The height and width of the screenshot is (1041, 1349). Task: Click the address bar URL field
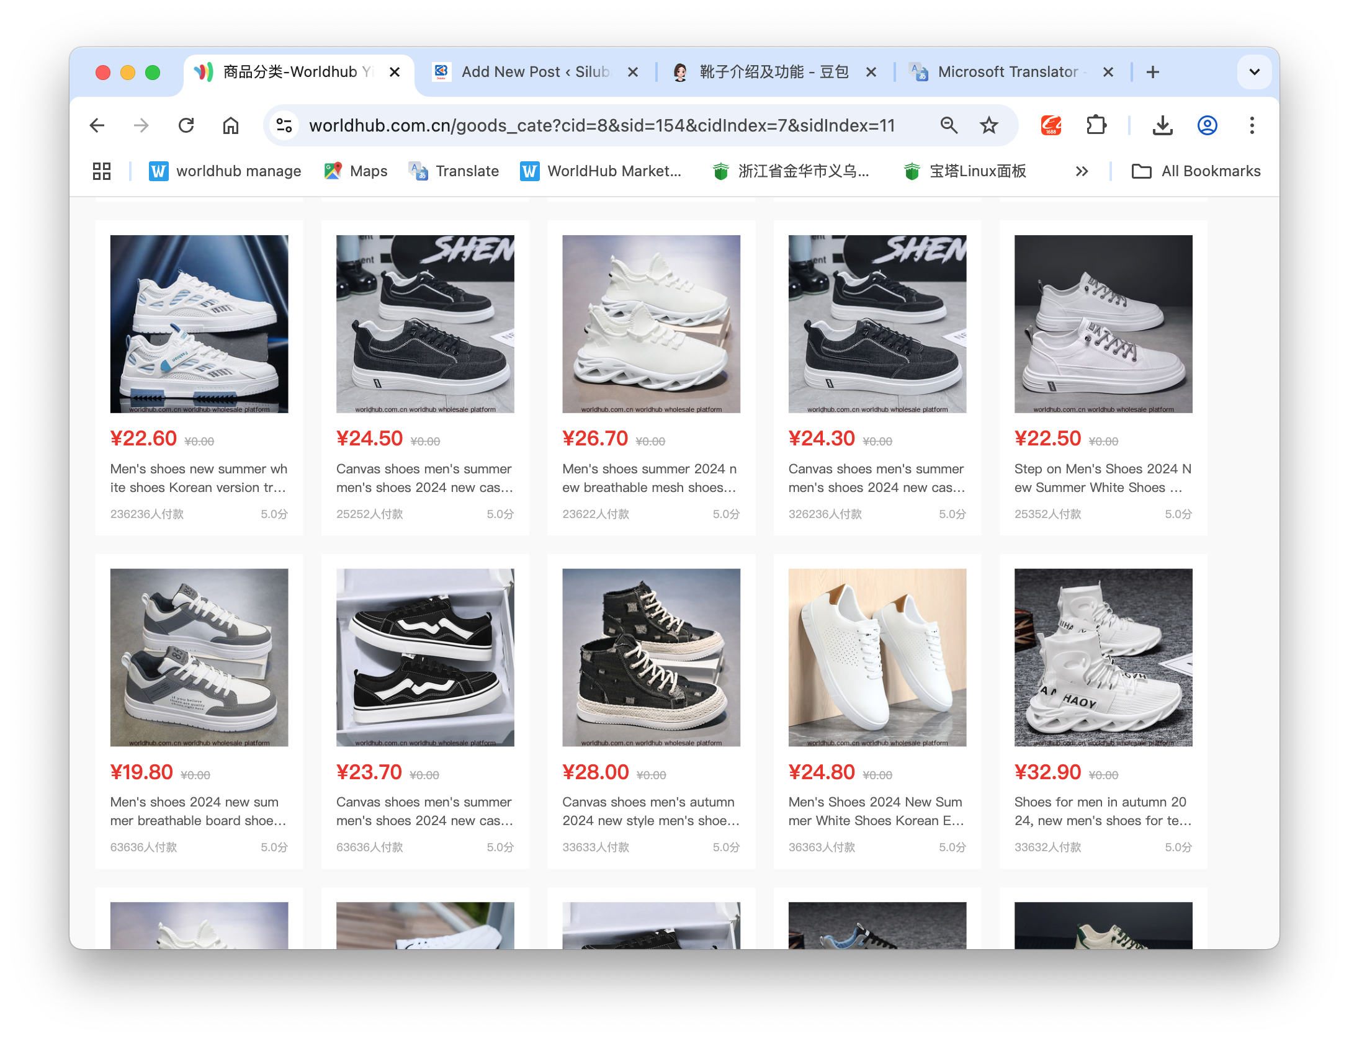[602, 125]
